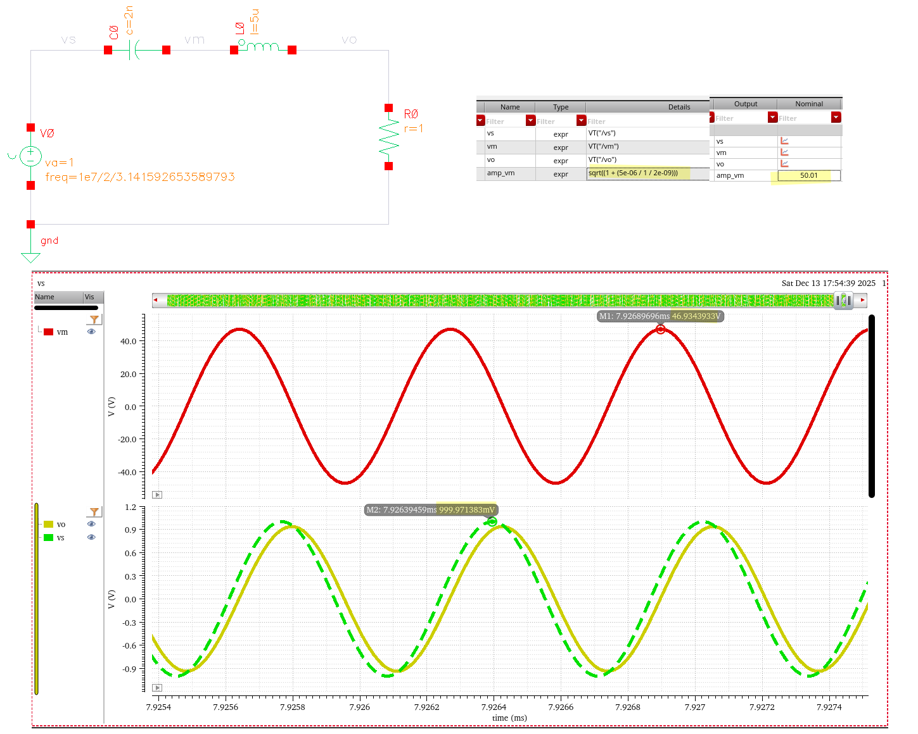This screenshot has width=918, height=734.
Task: Hide the vo trace using its eye icon
Action: (91, 524)
